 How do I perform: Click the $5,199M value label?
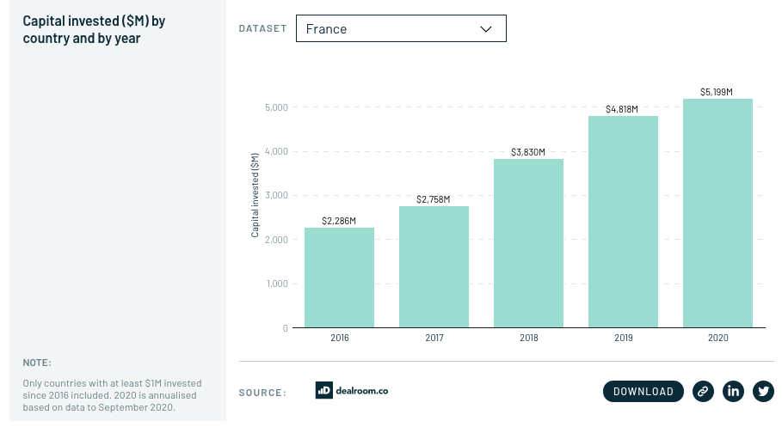pos(717,91)
